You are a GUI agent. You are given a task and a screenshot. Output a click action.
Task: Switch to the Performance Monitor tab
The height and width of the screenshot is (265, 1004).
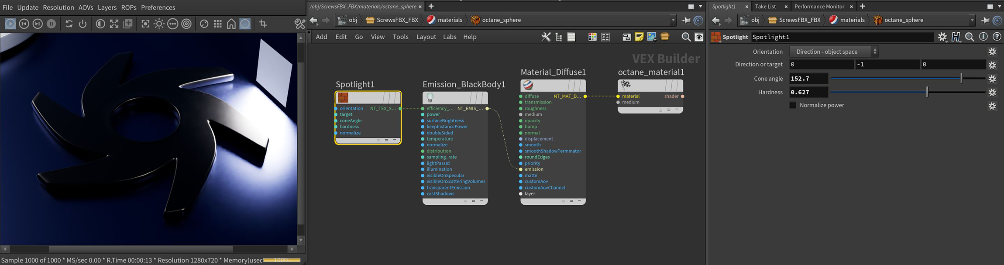point(819,7)
